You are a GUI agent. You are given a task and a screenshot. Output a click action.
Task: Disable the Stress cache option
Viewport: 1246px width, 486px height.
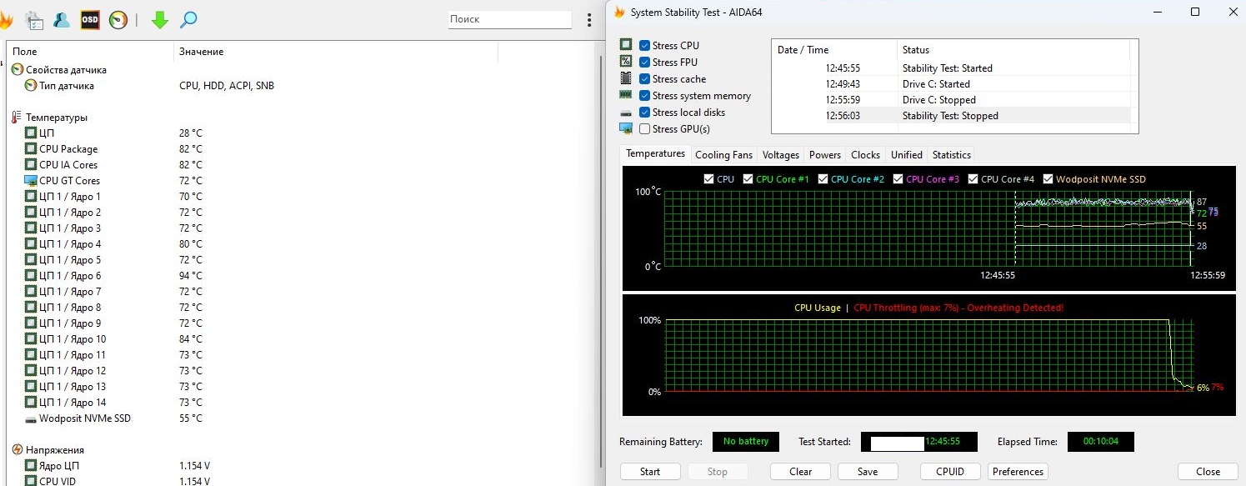click(644, 79)
